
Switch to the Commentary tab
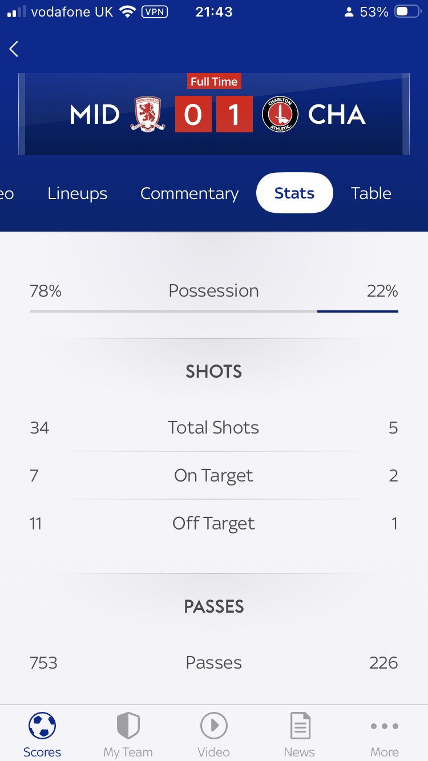click(x=189, y=193)
